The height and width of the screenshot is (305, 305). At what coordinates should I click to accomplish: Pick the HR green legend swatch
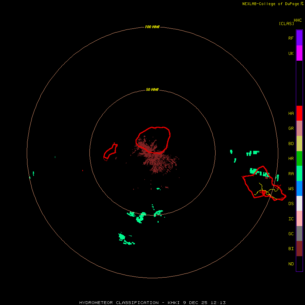coord(299,159)
